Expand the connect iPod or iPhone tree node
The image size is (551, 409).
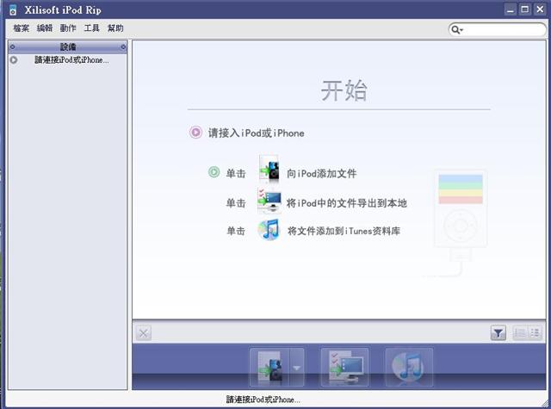click(14, 60)
